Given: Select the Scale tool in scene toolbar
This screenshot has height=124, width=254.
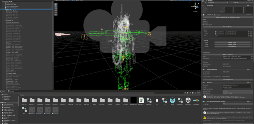Looking at the screenshot, I should [56, 10].
